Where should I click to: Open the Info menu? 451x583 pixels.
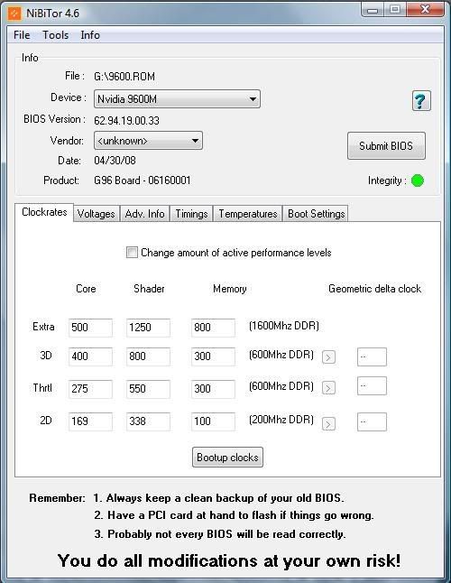[90, 35]
